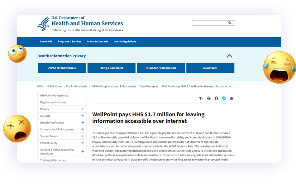Go to HIPAA Home breadcrumb link
Screen dimensions: 296x186
[x=54, y=86]
